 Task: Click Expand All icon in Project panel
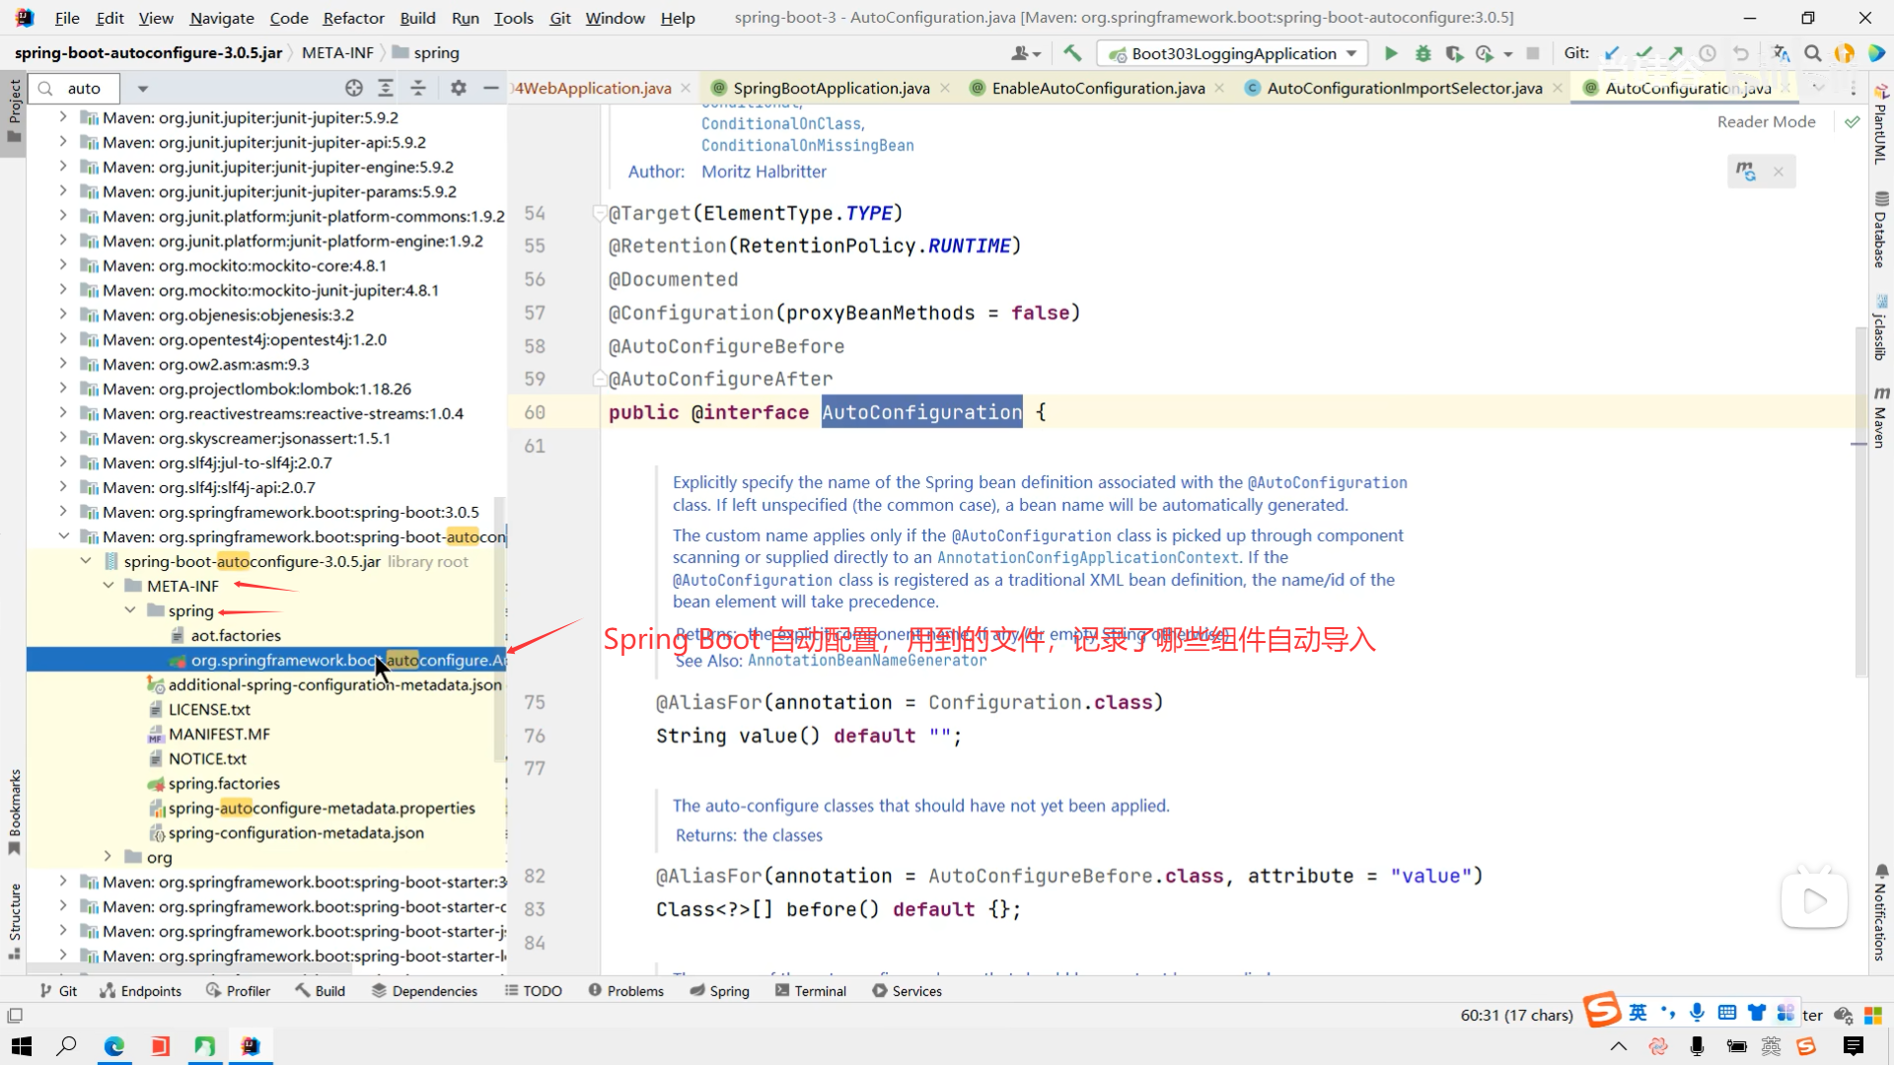click(x=386, y=88)
